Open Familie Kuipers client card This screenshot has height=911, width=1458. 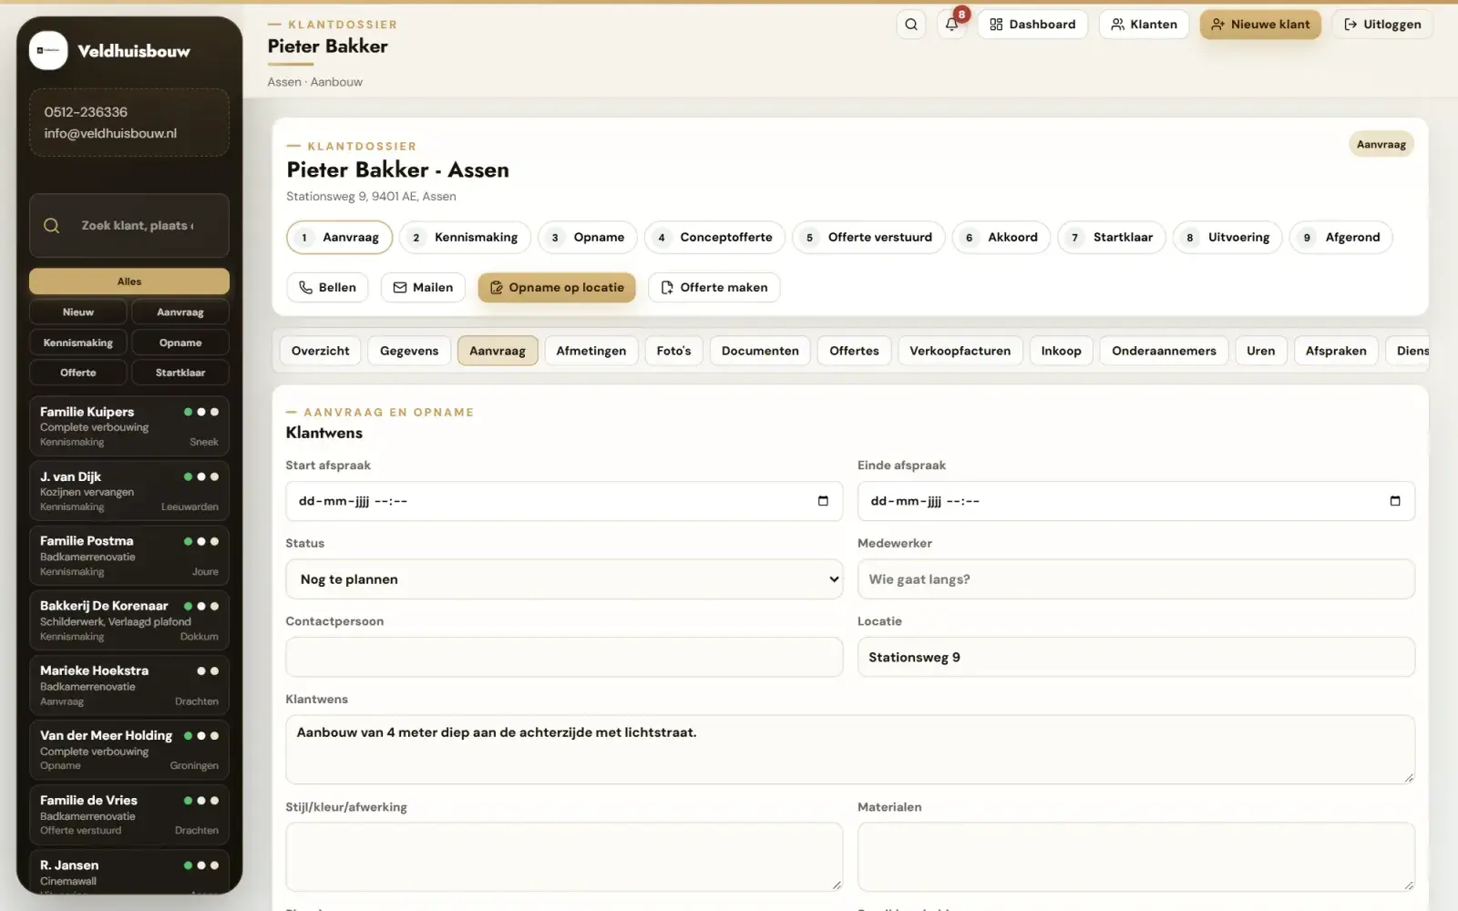pos(129,425)
